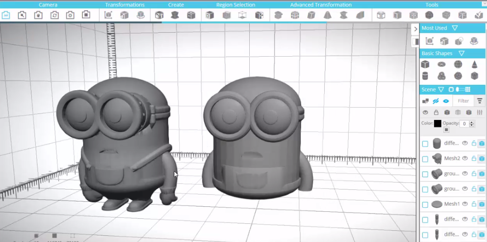Select the rounded bend shape icon
The width and height of the screenshot is (487, 242).
pos(360,15)
